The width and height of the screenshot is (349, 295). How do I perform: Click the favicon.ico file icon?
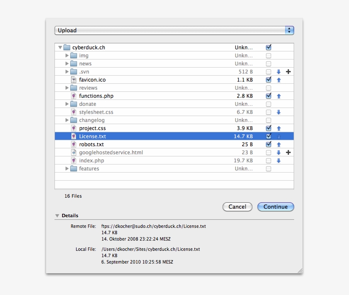pyautogui.click(x=74, y=79)
